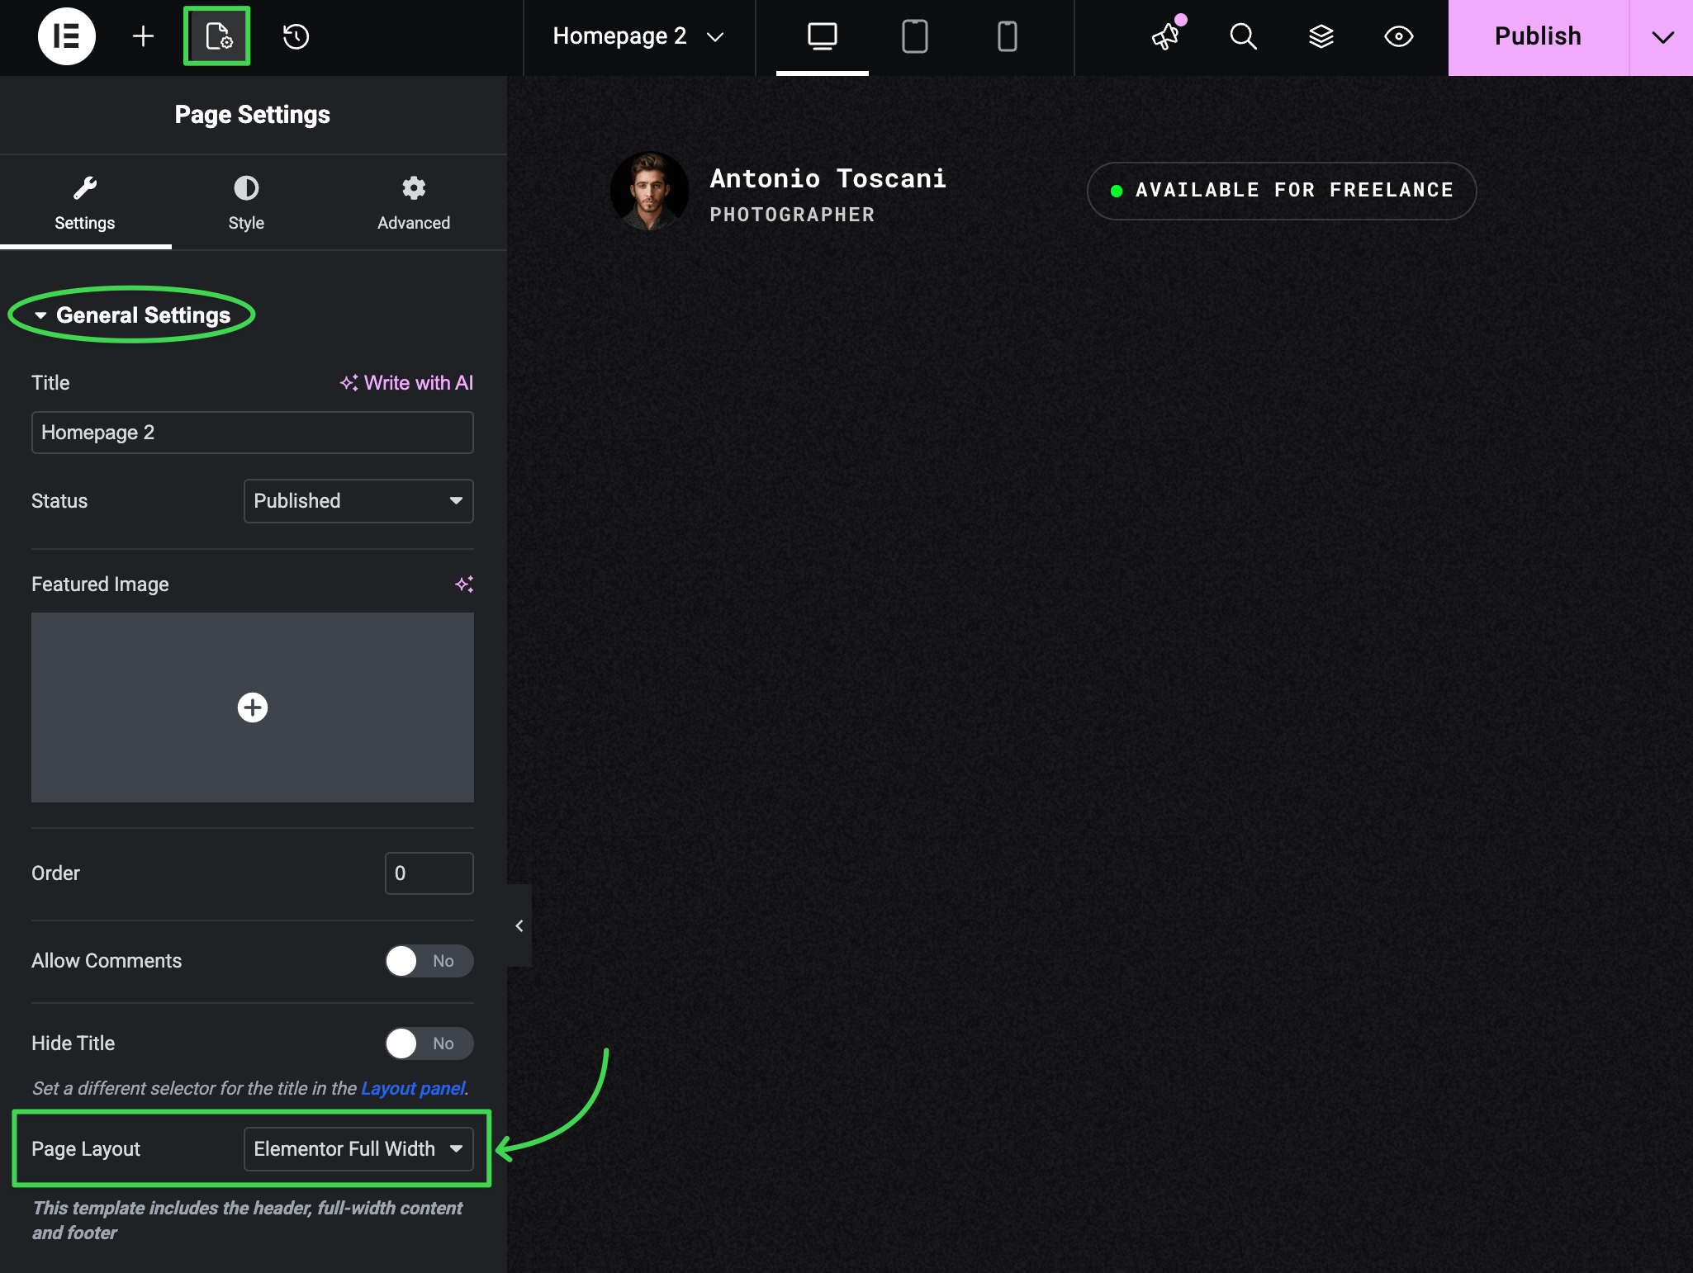
Task: Open the Page Layout dropdown
Action: click(358, 1149)
